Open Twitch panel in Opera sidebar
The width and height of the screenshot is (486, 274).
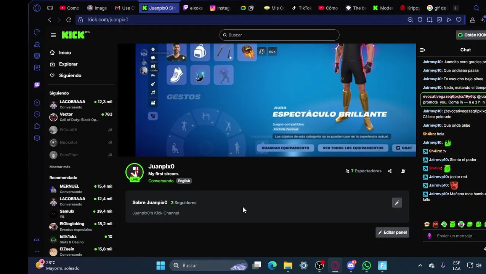(37, 85)
